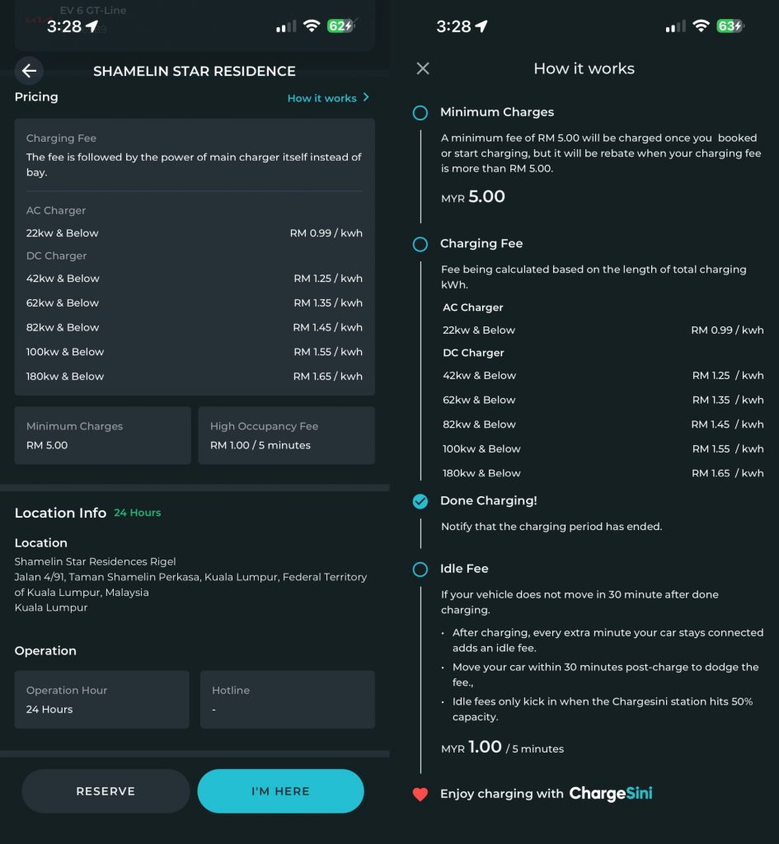This screenshot has height=844, width=779.
Task: Select the Minimum Charges step circle
Action: tap(420, 113)
